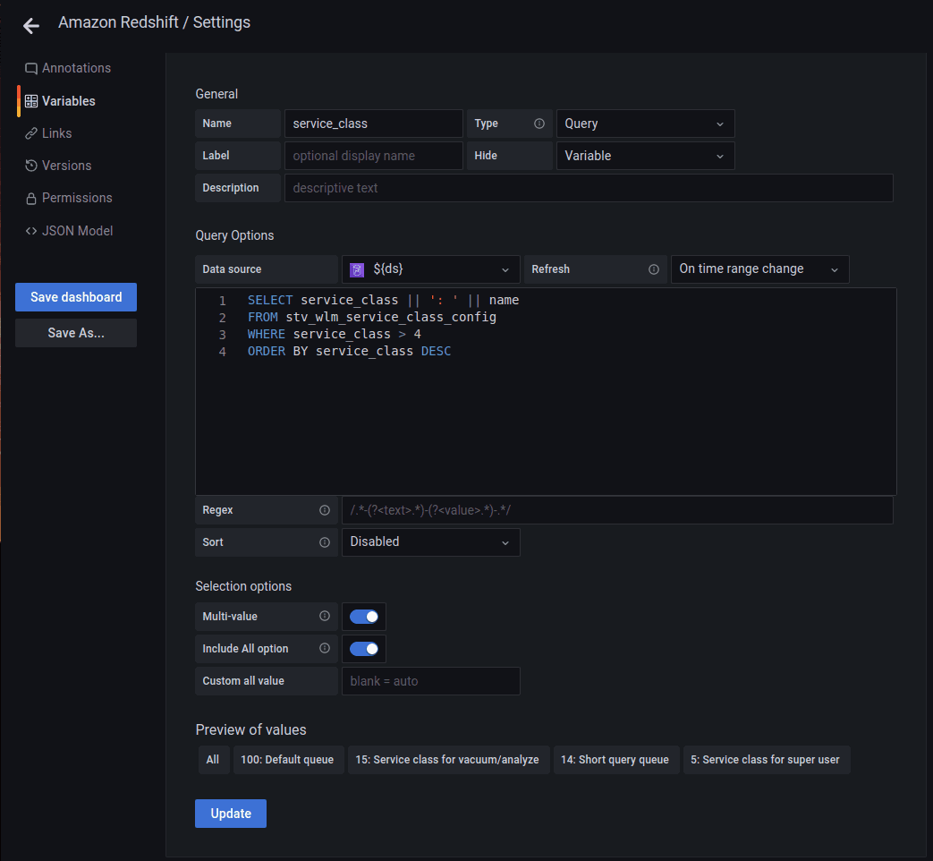
Task: Click "15: Service class for vacuum/analyze" preview
Action: (447, 760)
